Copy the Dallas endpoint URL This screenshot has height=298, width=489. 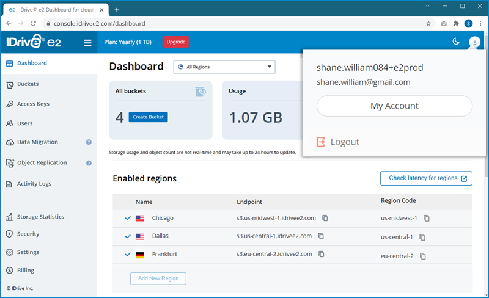point(321,236)
